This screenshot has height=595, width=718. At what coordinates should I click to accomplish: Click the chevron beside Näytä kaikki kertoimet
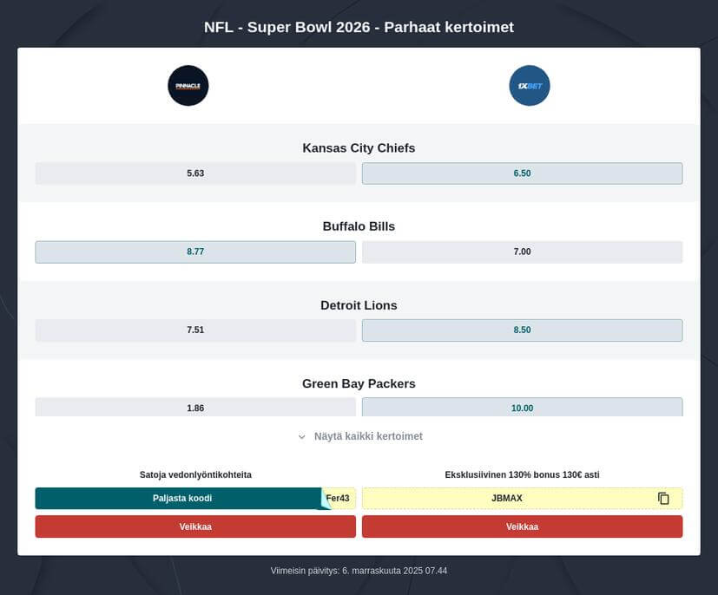click(302, 436)
